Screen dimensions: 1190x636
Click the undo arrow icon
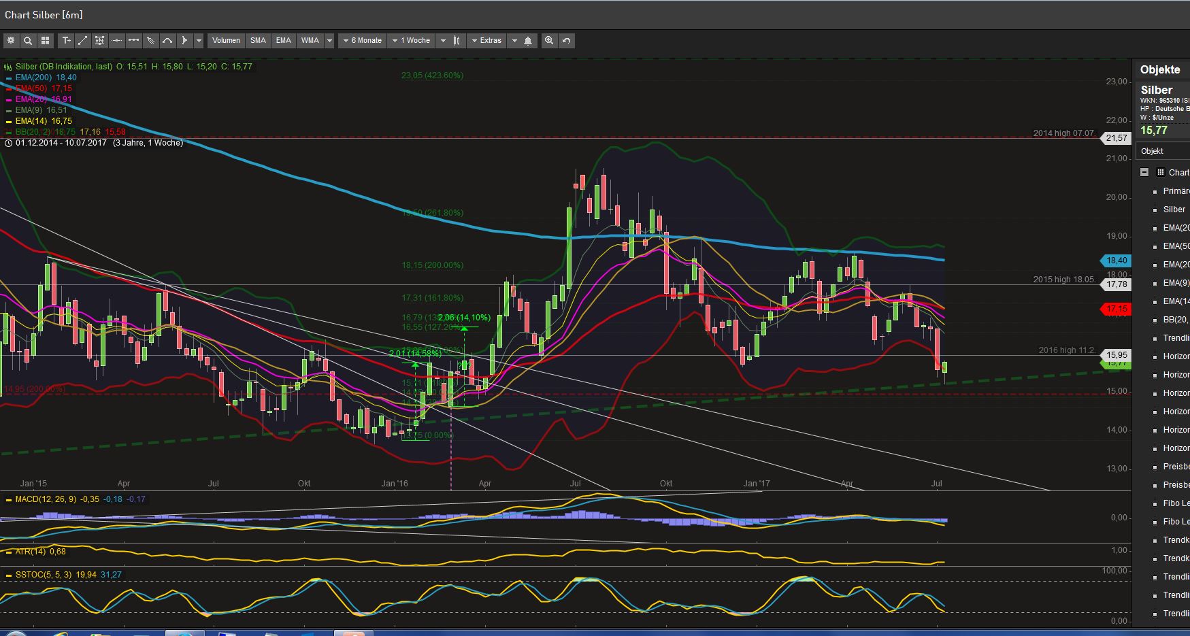566,41
